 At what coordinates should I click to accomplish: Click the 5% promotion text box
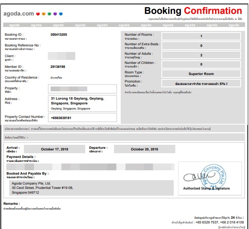click(x=201, y=84)
